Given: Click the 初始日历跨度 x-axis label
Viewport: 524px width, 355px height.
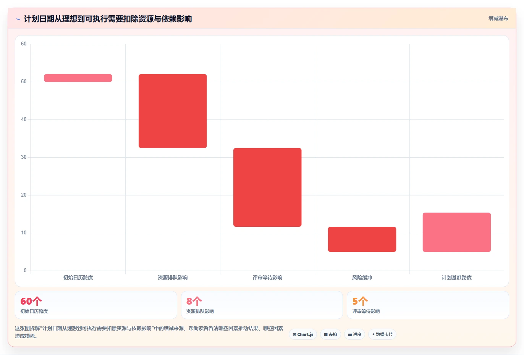Looking at the screenshot, I should click(78, 278).
